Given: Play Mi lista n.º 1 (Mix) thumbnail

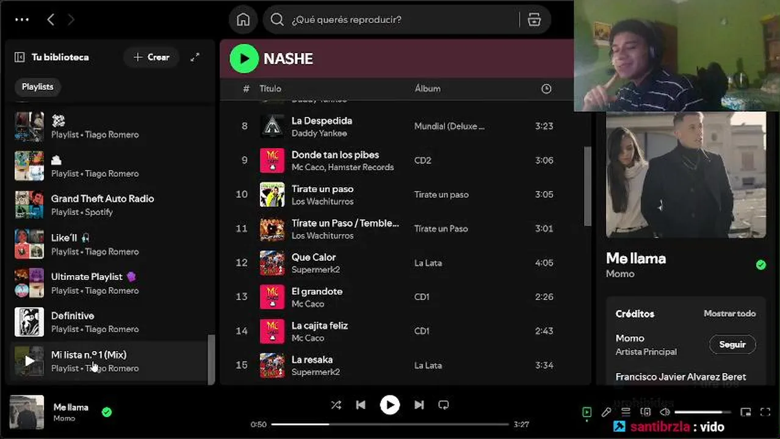Looking at the screenshot, I should coord(29,361).
